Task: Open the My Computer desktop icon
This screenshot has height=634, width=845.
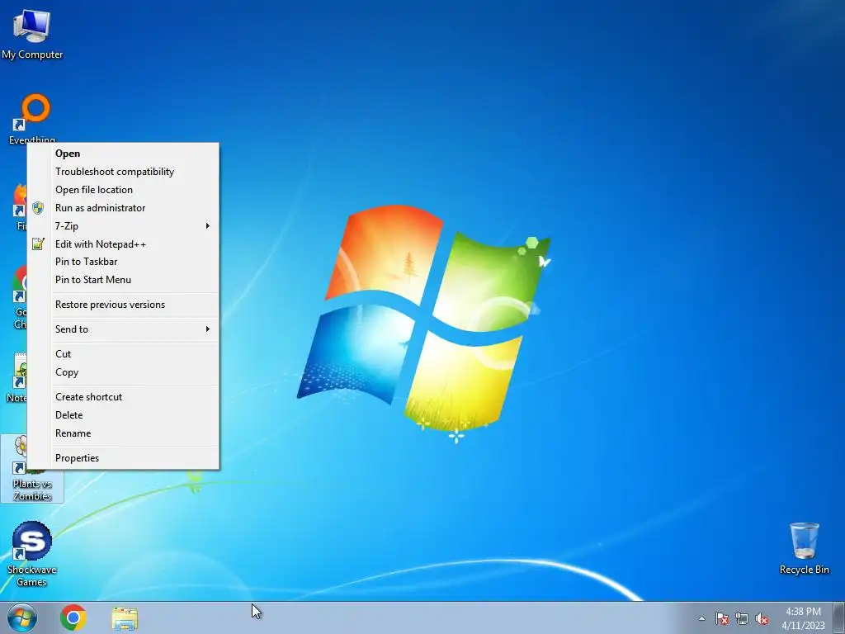Action: [32, 34]
